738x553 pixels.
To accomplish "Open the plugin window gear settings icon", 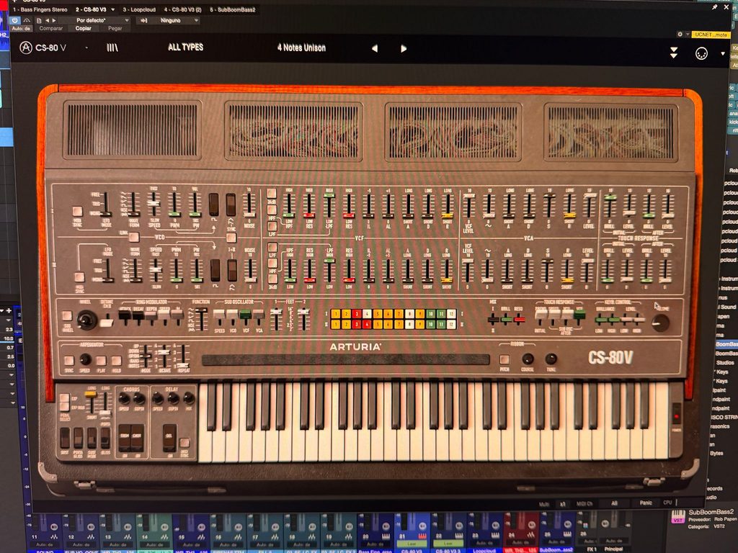I will [680, 35].
